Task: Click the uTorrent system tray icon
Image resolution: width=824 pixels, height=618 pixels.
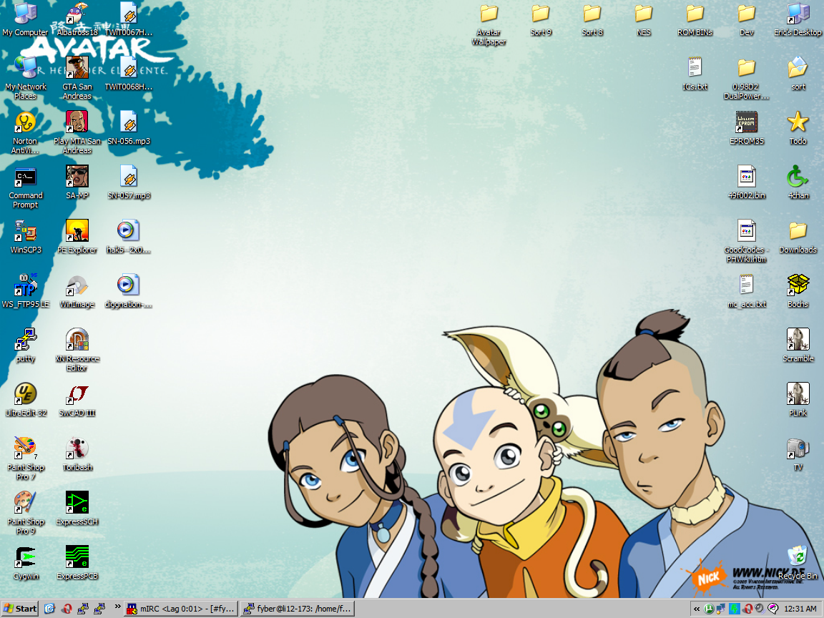Action: tap(709, 609)
